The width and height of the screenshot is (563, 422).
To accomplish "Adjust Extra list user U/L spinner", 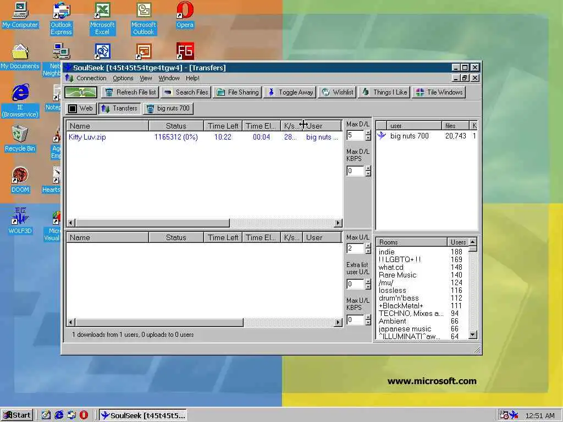I will click(x=368, y=284).
